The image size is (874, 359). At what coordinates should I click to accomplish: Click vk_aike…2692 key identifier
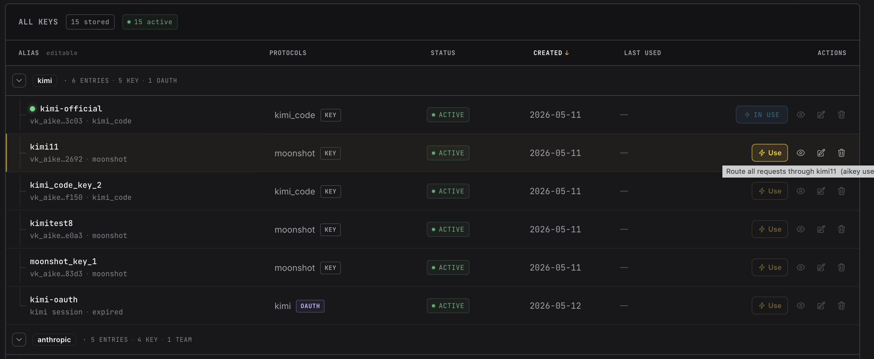point(56,159)
